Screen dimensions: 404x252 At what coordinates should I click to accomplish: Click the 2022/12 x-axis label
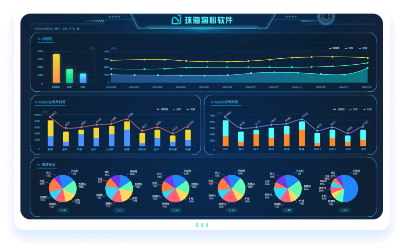tap(366, 87)
